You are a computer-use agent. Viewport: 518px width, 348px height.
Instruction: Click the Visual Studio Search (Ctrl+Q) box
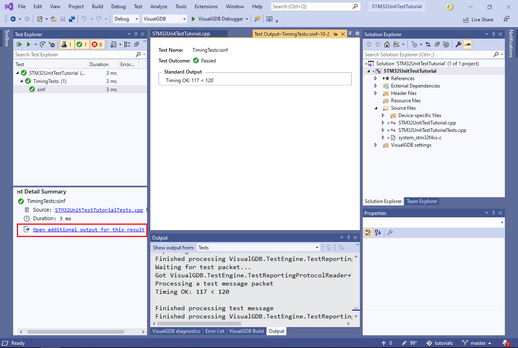pos(315,7)
